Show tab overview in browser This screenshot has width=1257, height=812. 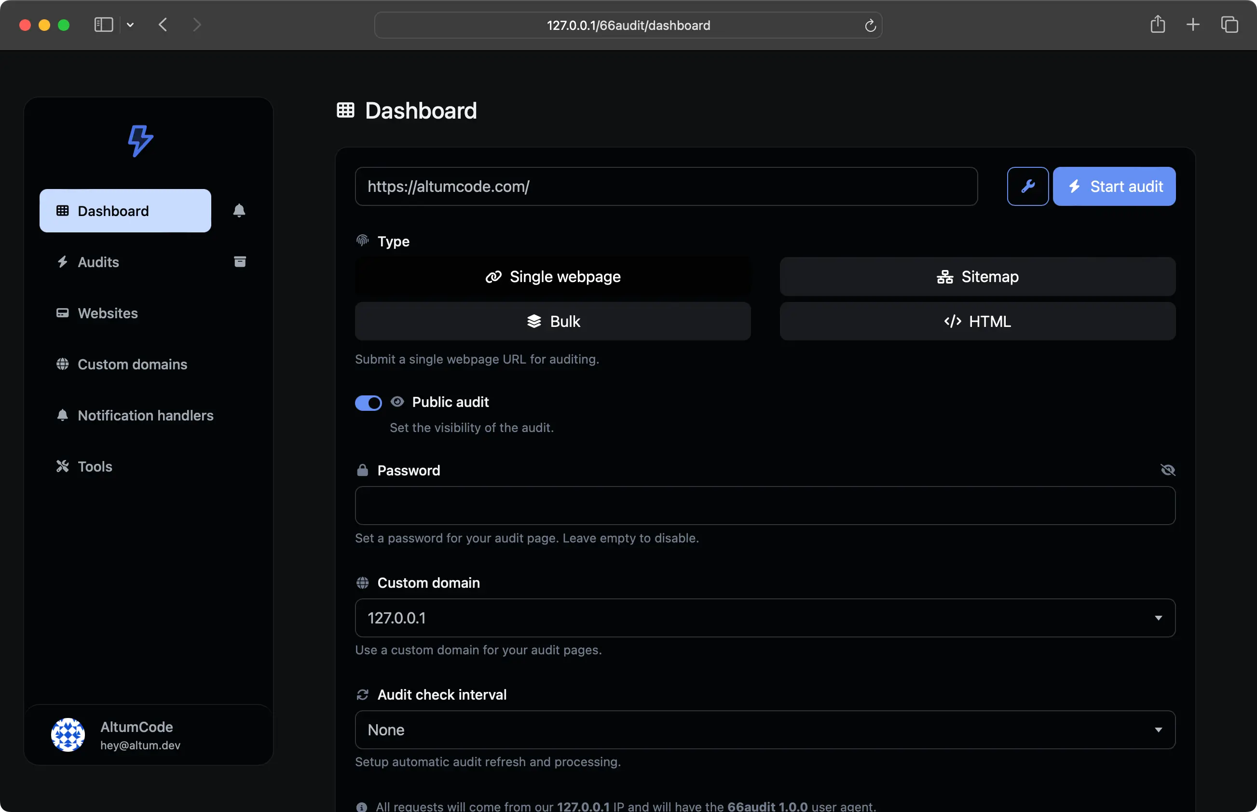[x=1229, y=24]
